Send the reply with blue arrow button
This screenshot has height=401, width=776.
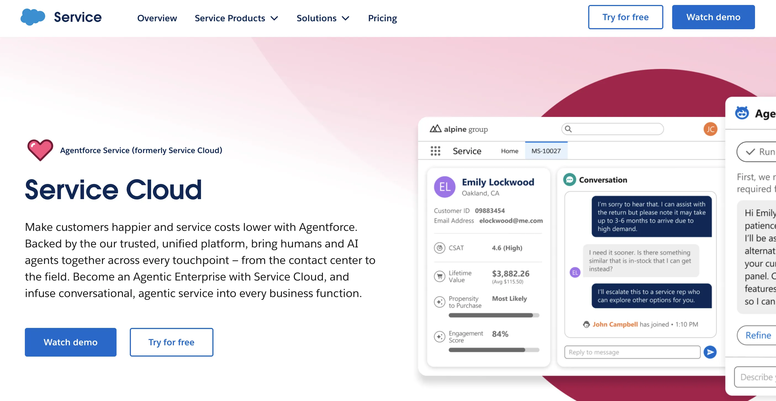click(710, 352)
